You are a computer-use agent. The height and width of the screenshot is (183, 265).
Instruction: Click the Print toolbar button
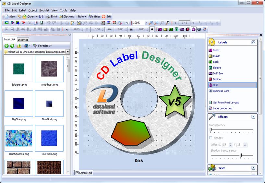(x=52, y=16)
